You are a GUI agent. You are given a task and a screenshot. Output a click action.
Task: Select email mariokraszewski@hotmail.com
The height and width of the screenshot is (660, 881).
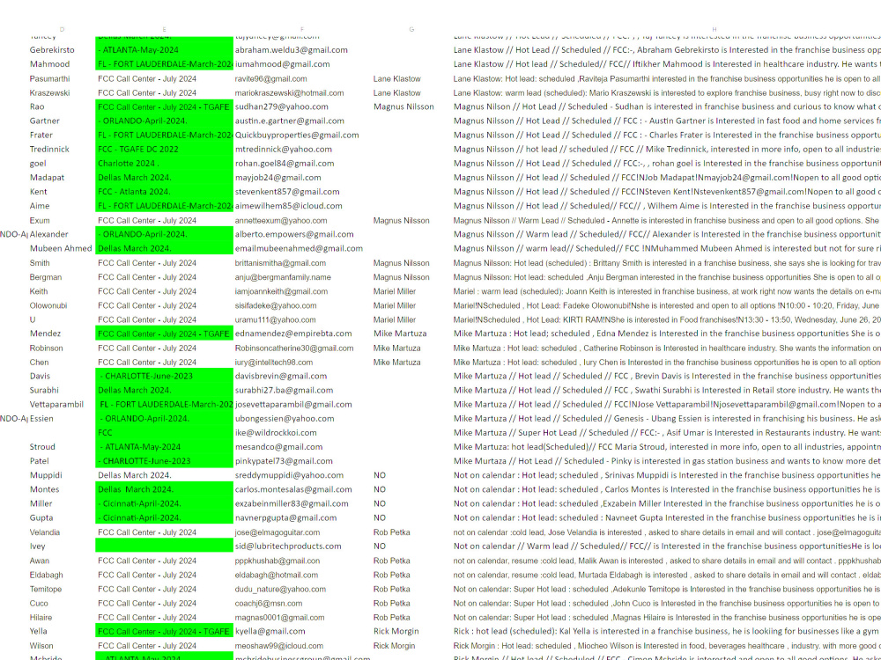(289, 92)
